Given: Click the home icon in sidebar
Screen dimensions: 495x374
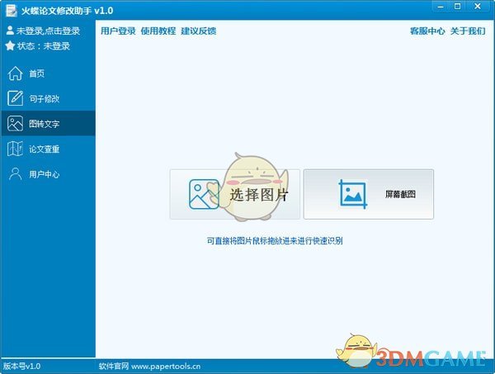Looking at the screenshot, I should [x=15, y=73].
